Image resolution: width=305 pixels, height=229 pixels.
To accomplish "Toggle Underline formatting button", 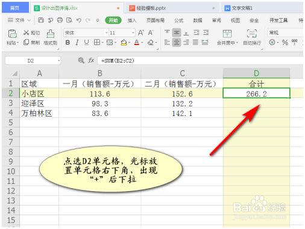I will tap(86, 43).
